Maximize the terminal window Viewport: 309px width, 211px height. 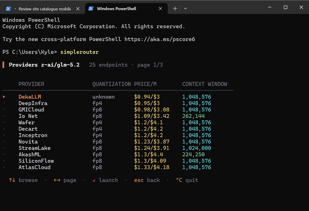(x=285, y=7)
